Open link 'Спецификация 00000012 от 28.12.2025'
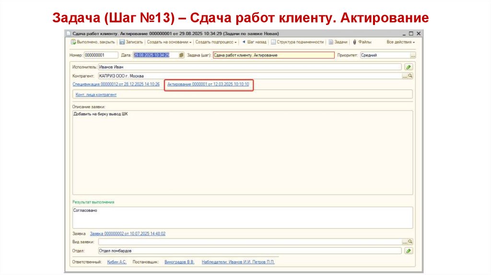The image size is (491, 275). tap(116, 84)
